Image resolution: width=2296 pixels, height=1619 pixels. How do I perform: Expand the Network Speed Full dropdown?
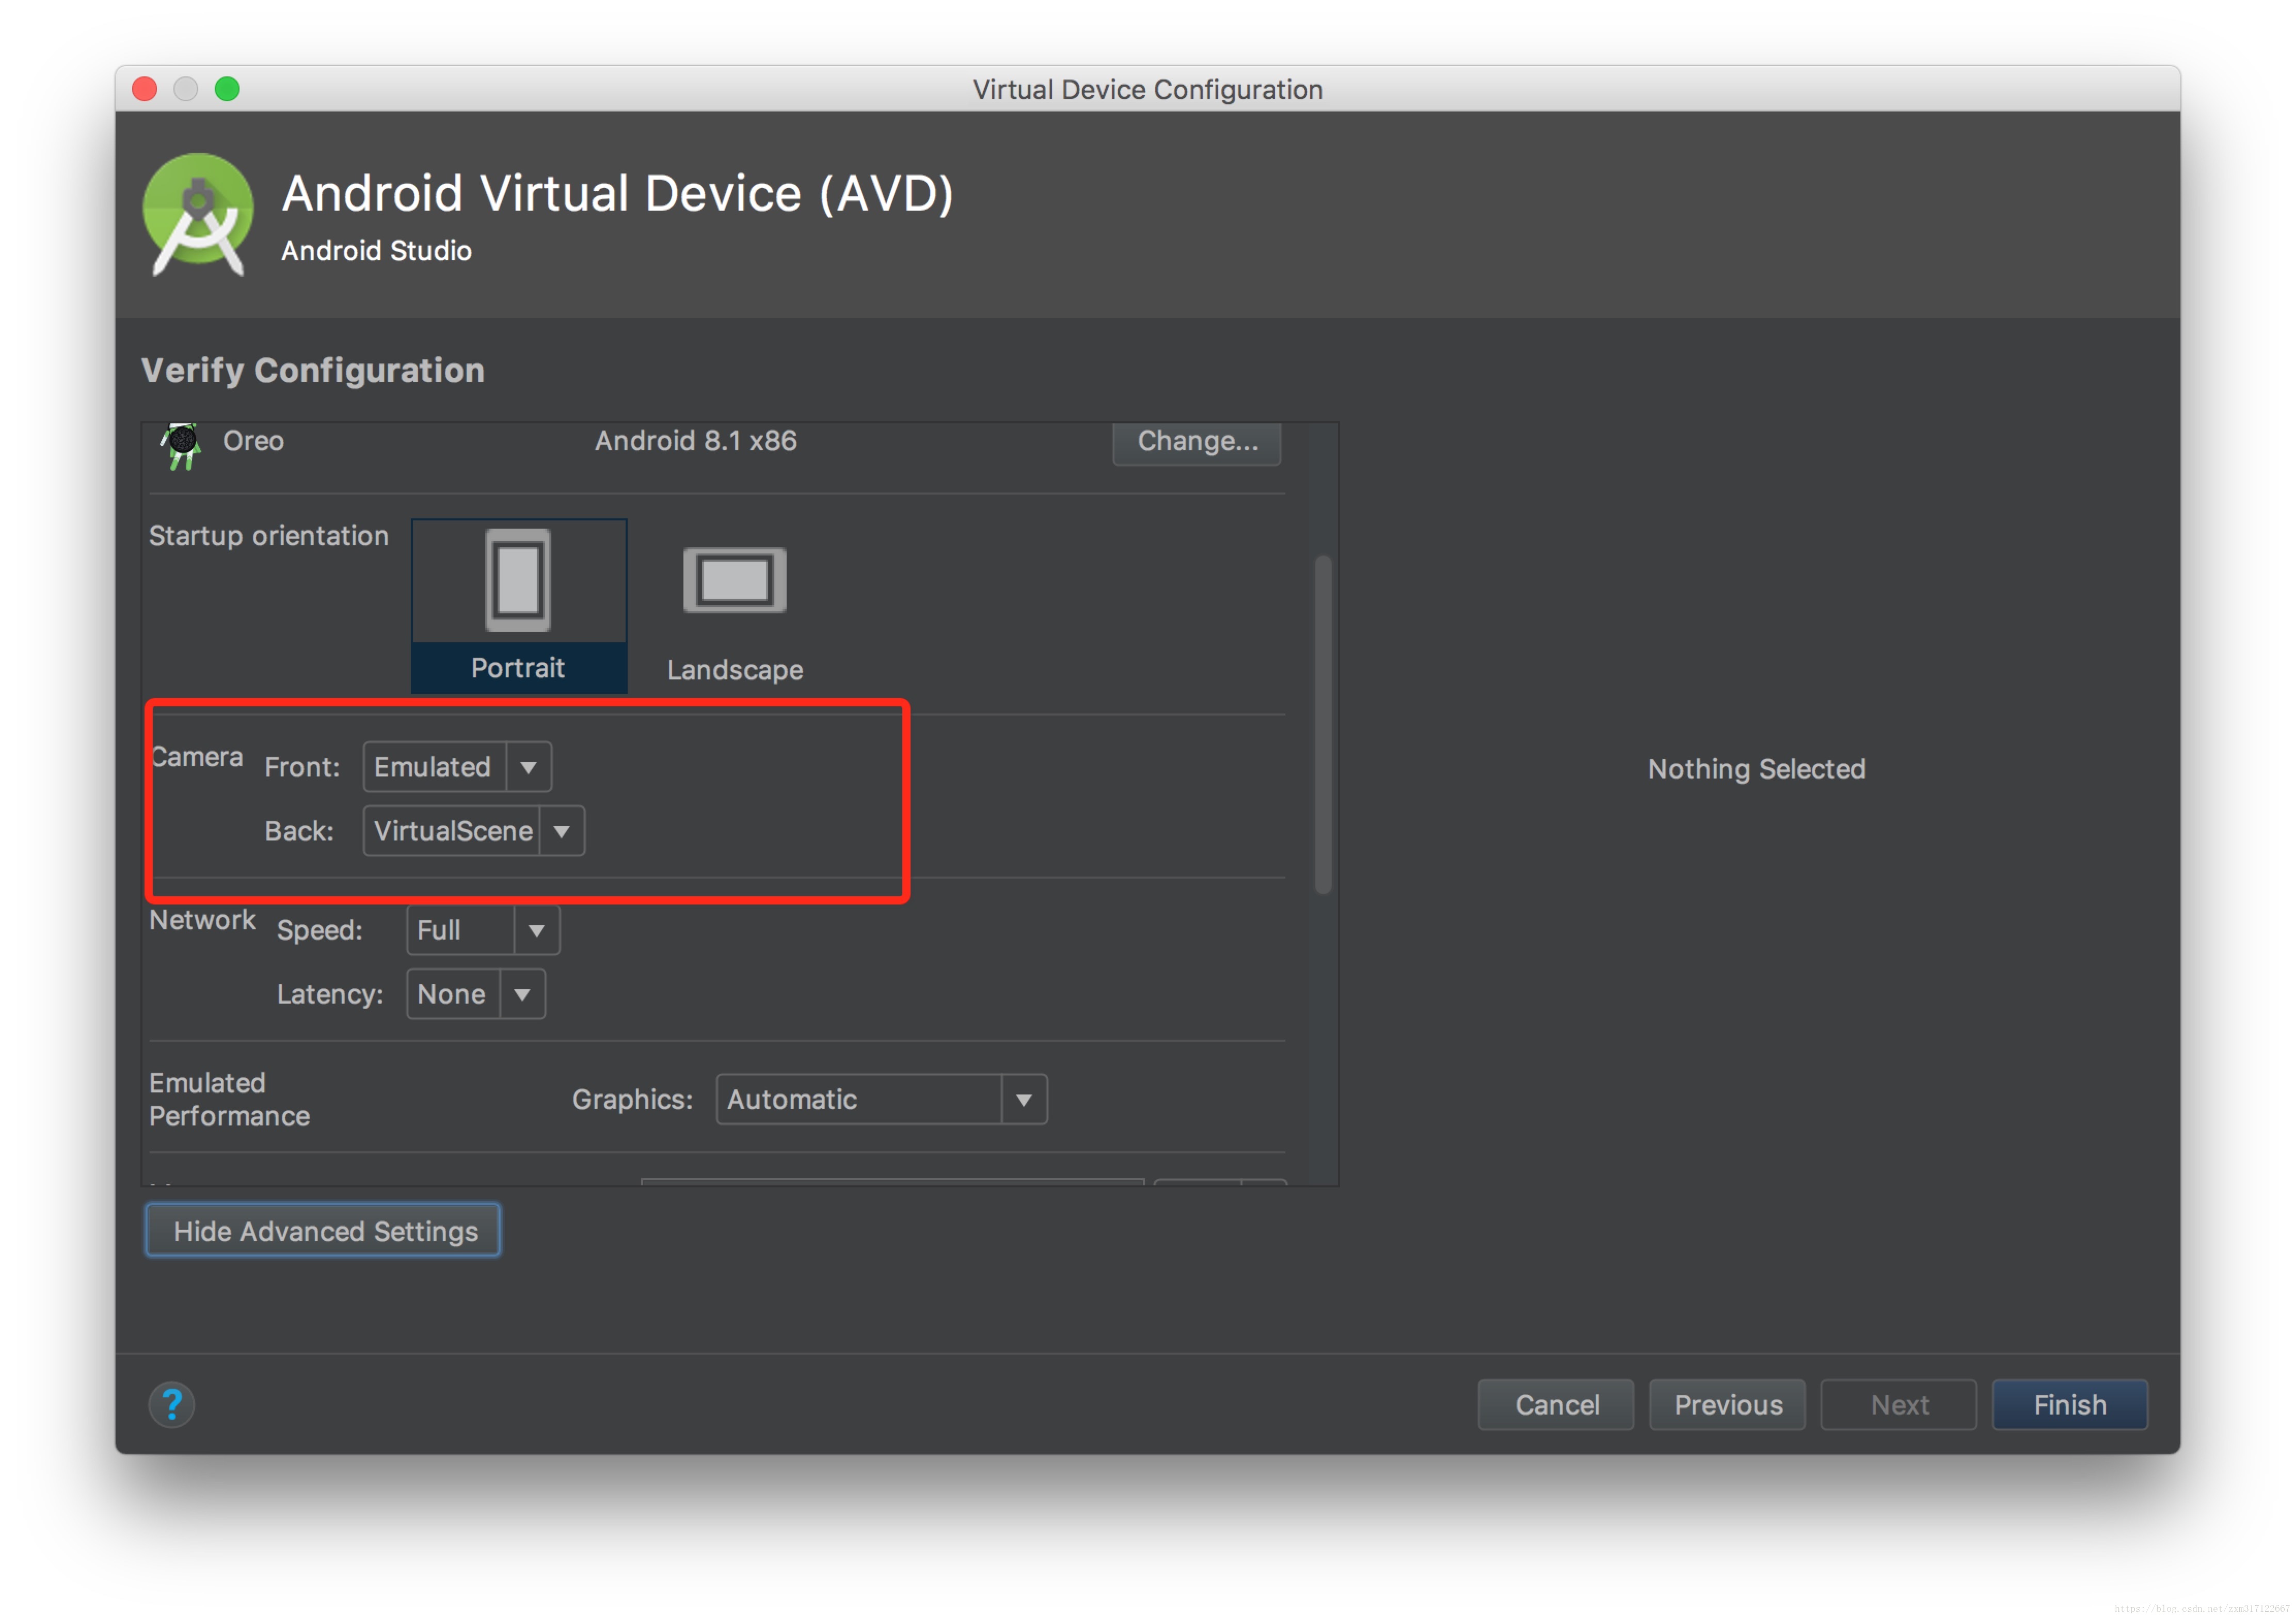pyautogui.click(x=483, y=930)
